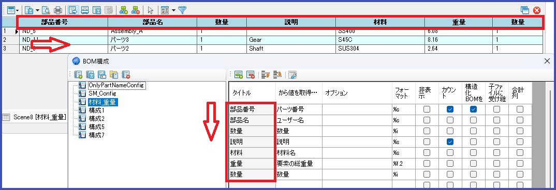Click the Gear cell in BOM table
The image size is (556, 190).
click(x=291, y=40)
